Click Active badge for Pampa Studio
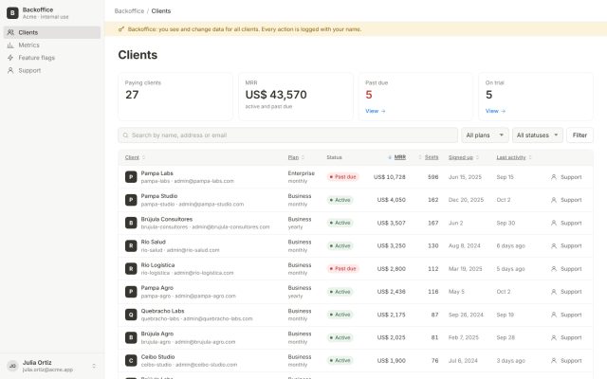This screenshot has width=607, height=379. (x=340, y=200)
